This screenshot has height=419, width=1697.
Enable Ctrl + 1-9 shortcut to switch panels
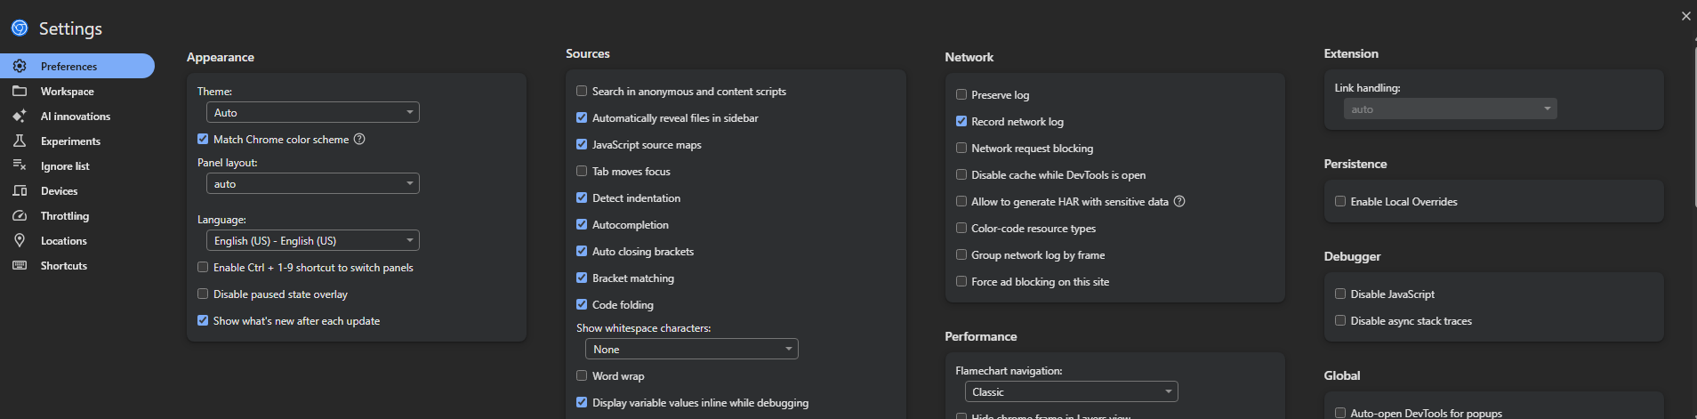pos(203,267)
